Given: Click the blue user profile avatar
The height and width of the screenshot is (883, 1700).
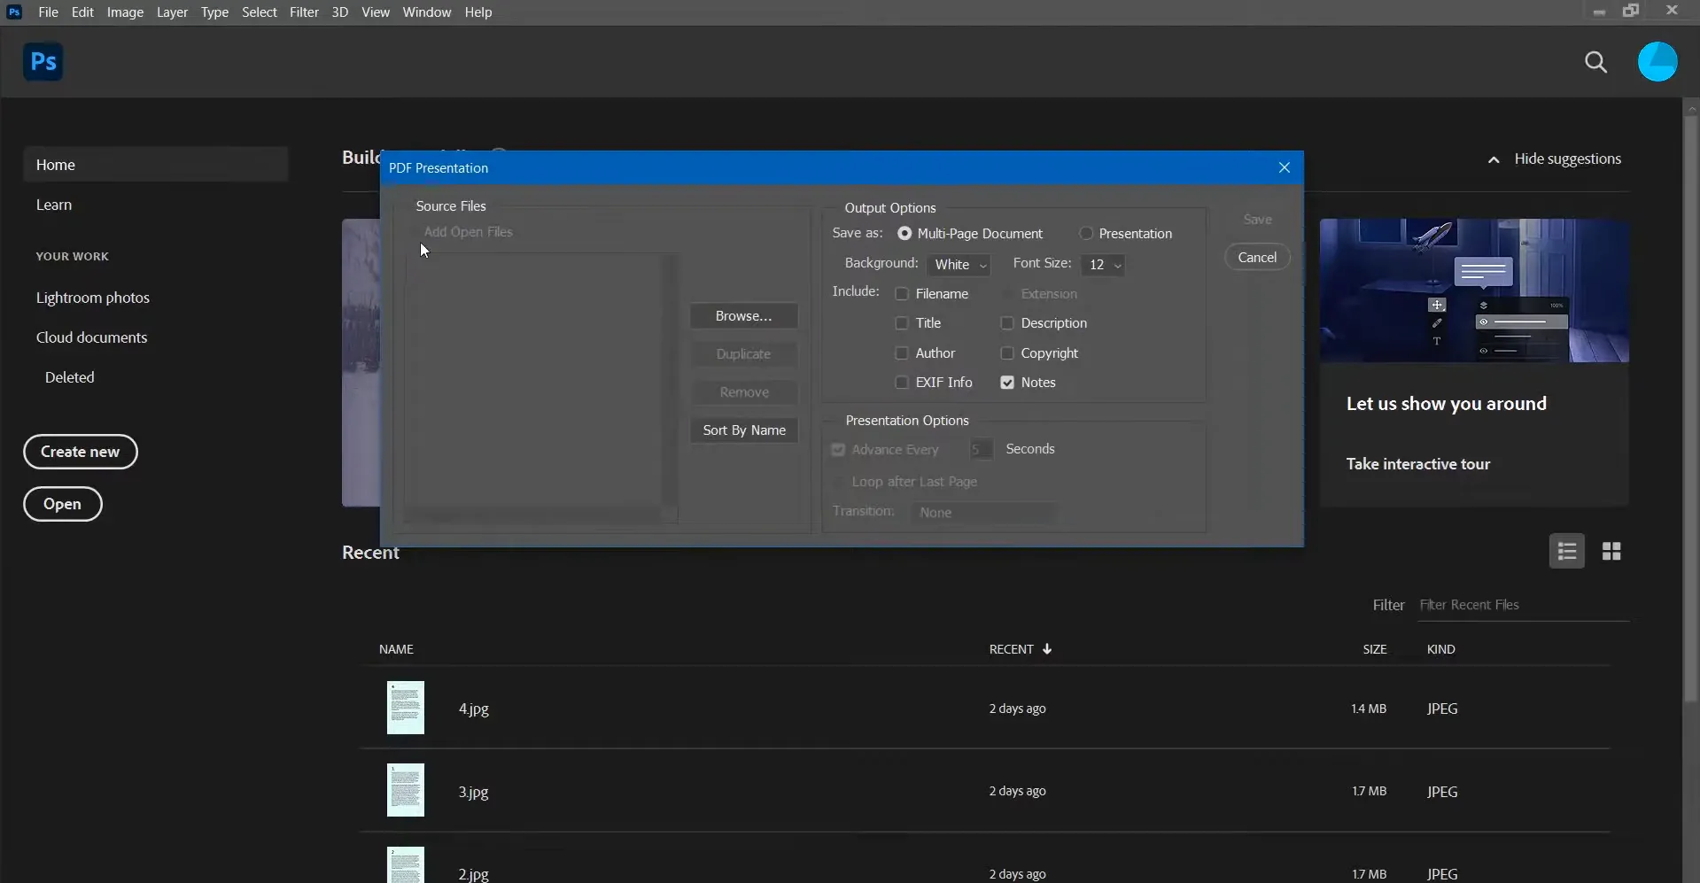Looking at the screenshot, I should point(1657,62).
